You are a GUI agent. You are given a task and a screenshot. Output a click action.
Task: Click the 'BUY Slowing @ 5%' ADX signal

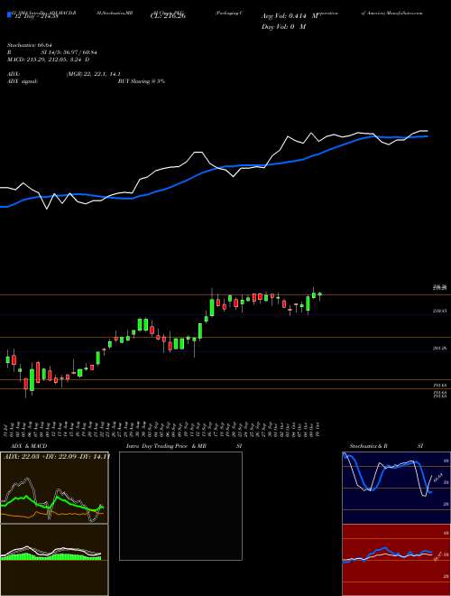[x=142, y=81]
